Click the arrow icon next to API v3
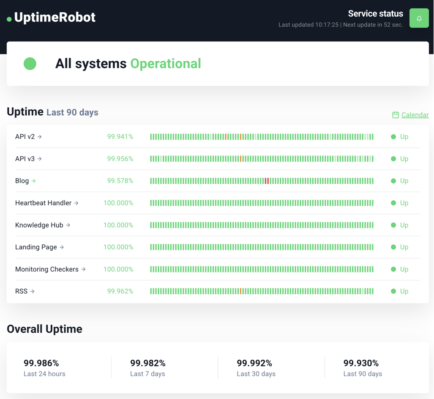The height and width of the screenshot is (399, 434). pyautogui.click(x=40, y=159)
